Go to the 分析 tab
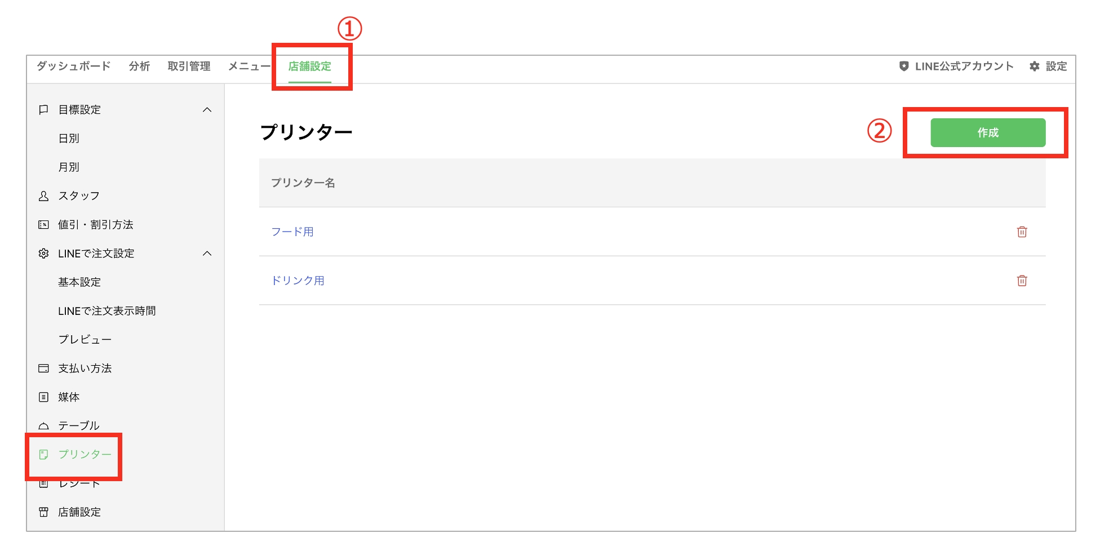Image resolution: width=1100 pixels, height=551 pixels. (x=139, y=66)
